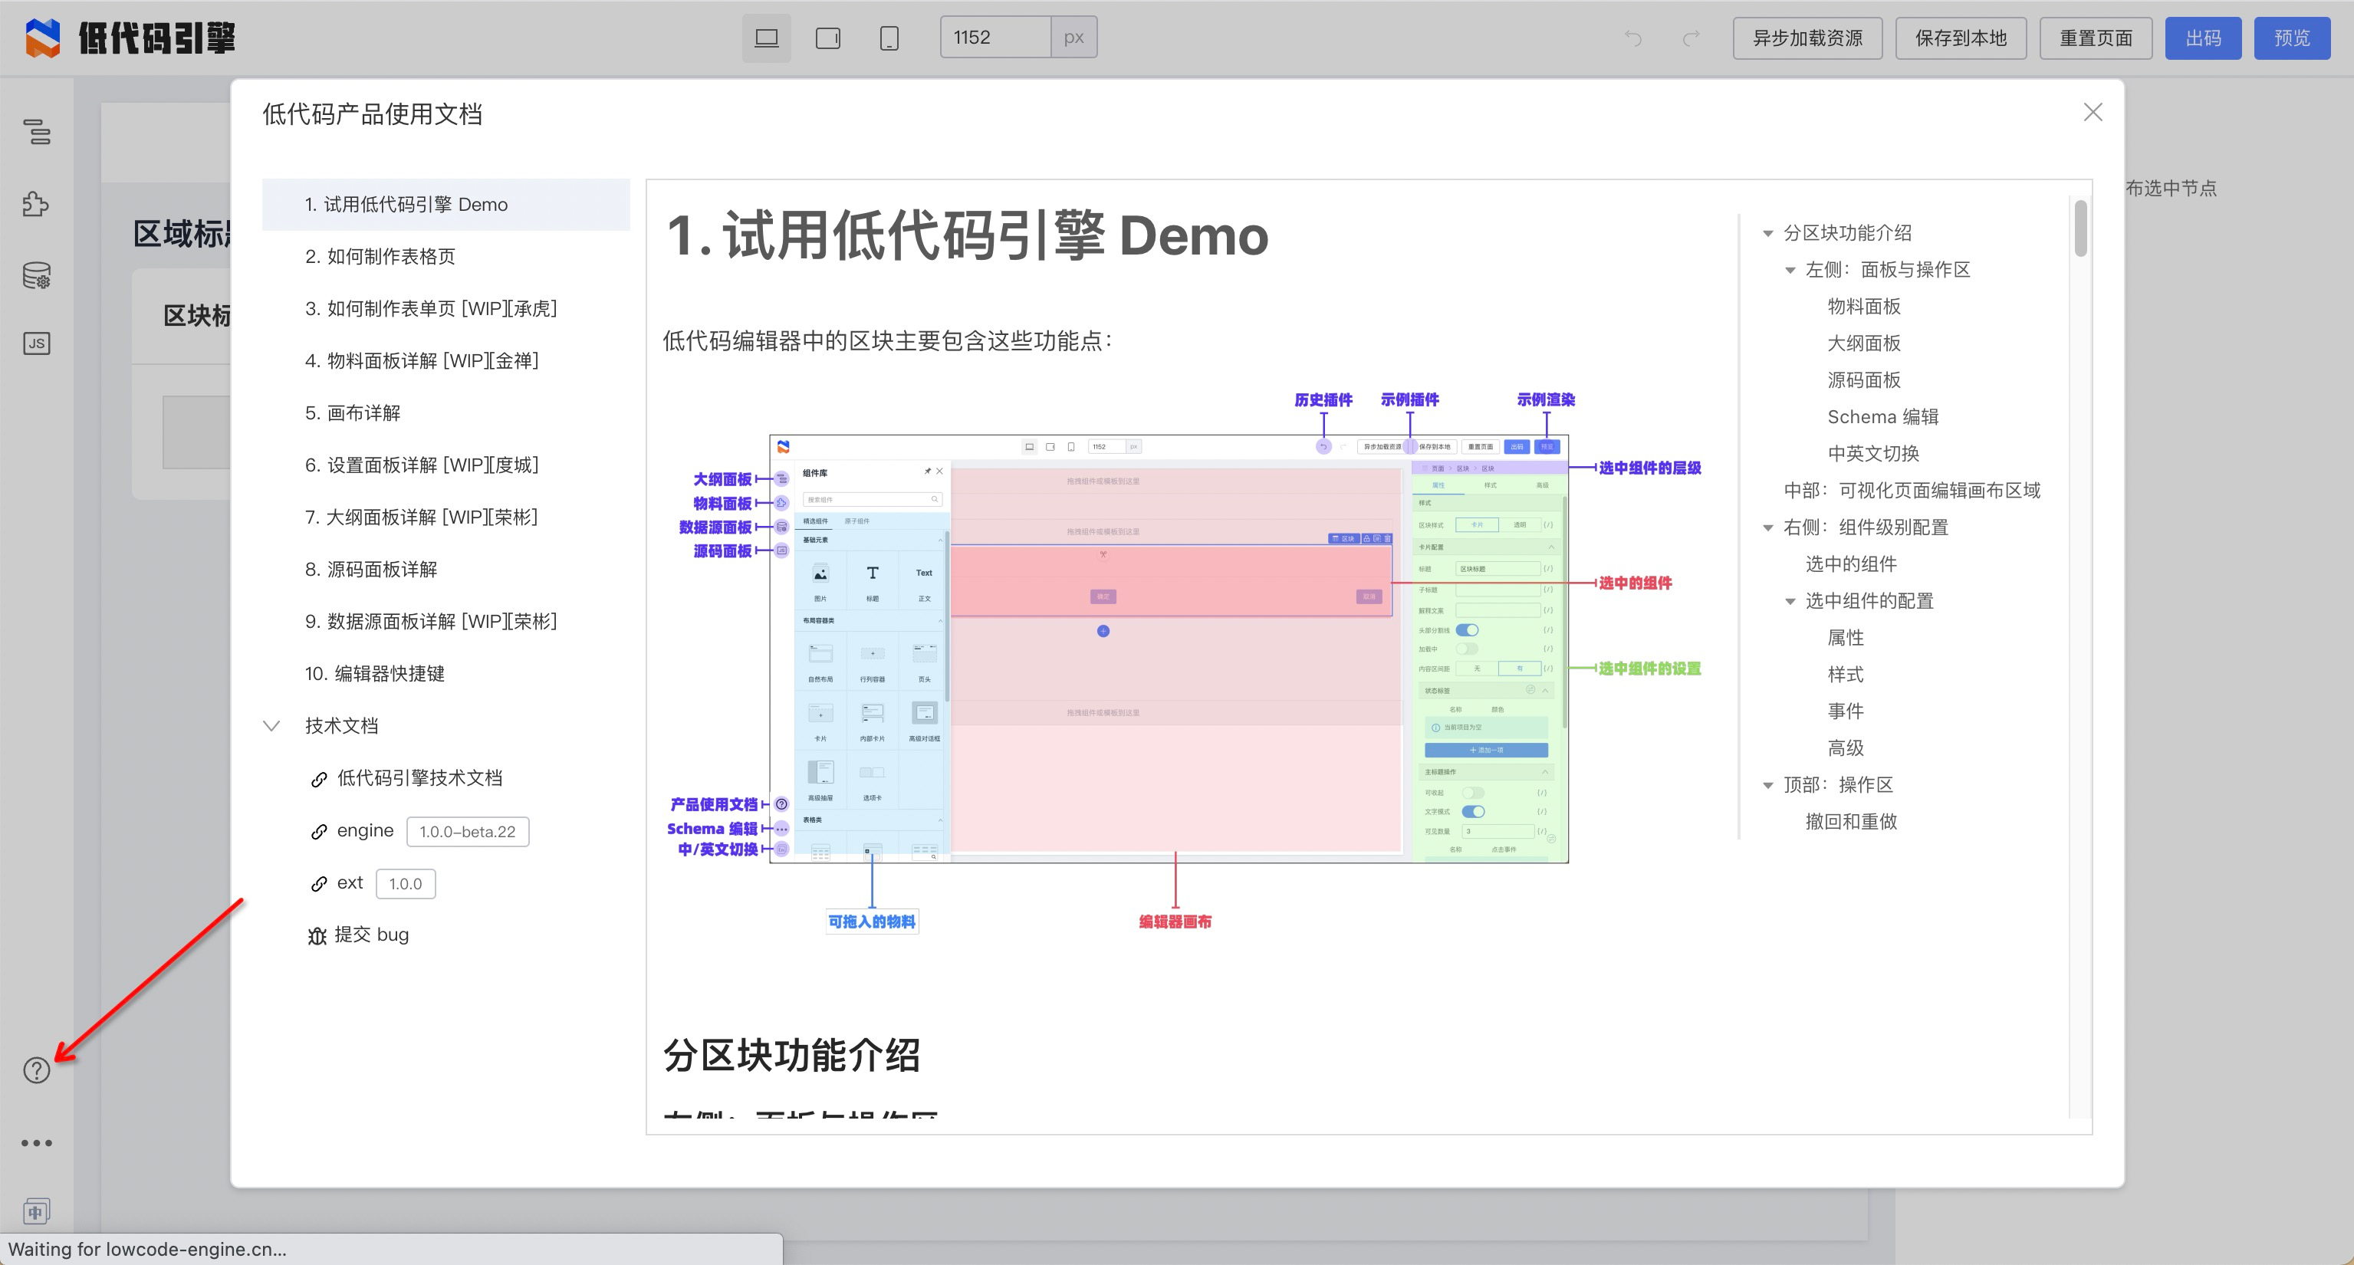
Task: Collapse the 选中组件的配置 outline node
Action: (1789, 601)
